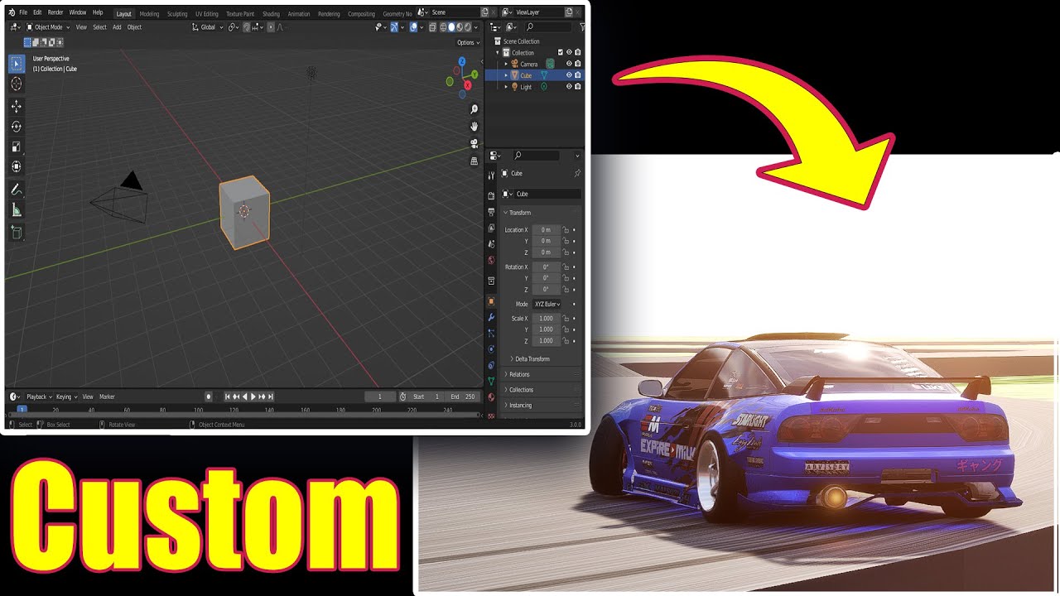Image resolution: width=1060 pixels, height=596 pixels.
Task: Open XYZ Euler rotation mode dropdown
Action: [547, 305]
